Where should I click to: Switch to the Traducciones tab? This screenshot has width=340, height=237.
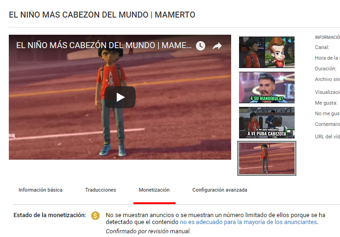click(x=101, y=190)
